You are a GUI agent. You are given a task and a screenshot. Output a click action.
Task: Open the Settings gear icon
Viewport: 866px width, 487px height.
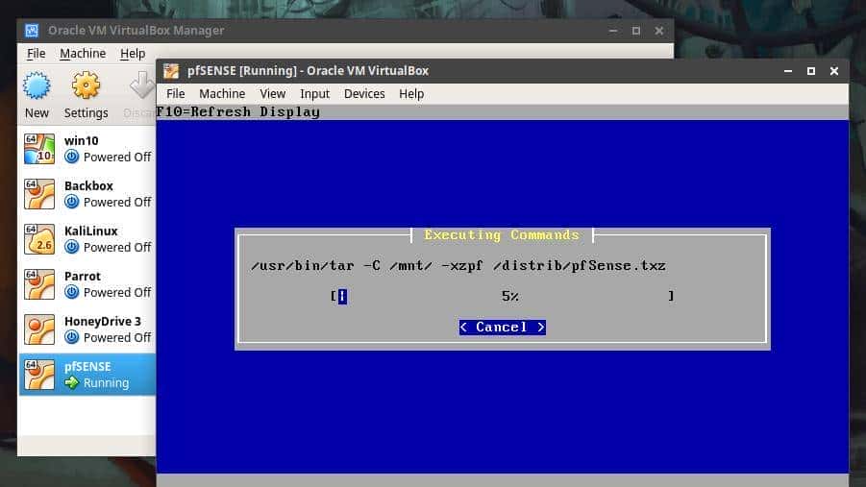tap(86, 86)
